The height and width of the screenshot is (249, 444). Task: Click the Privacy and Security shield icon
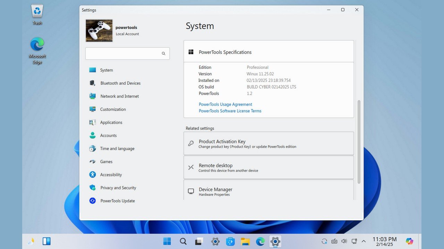click(x=92, y=187)
